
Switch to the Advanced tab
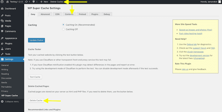click(x=45, y=14)
